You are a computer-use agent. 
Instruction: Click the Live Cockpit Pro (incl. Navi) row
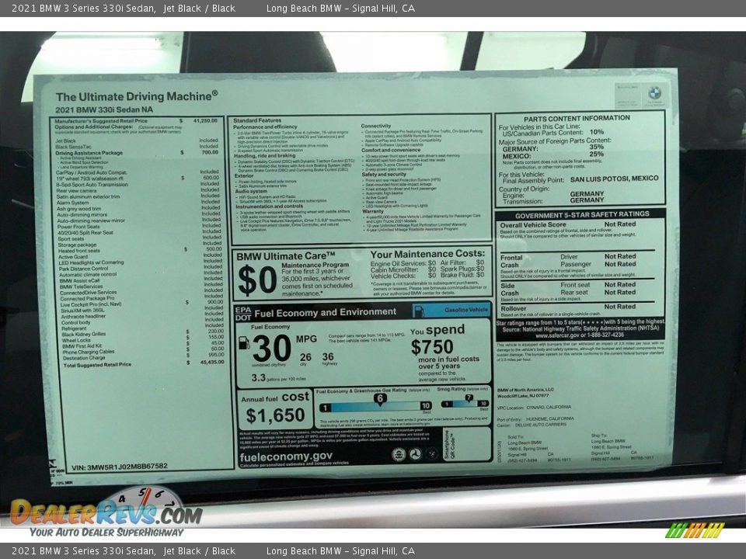coord(141,304)
